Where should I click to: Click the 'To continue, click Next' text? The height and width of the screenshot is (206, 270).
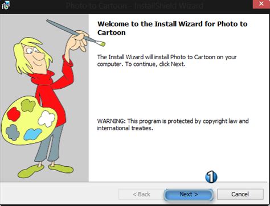[x=156, y=64]
